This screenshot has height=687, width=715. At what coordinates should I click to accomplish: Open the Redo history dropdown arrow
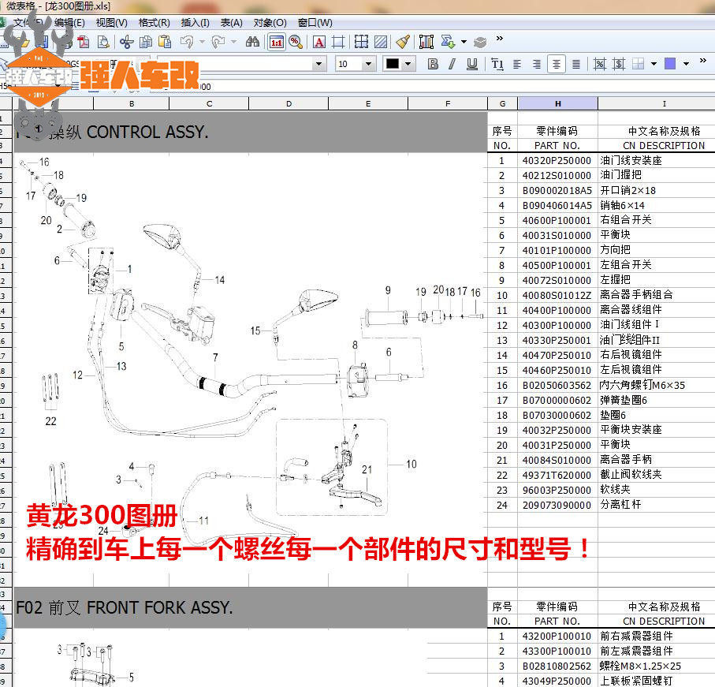(234, 43)
